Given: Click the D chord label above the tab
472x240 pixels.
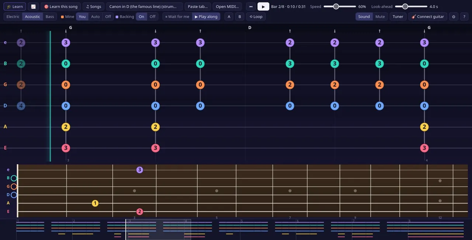Looking at the screenshot, I should [x=250, y=28].
